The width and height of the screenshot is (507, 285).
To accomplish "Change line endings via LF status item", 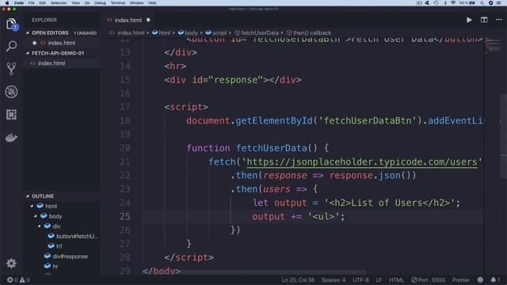I will coord(379,279).
